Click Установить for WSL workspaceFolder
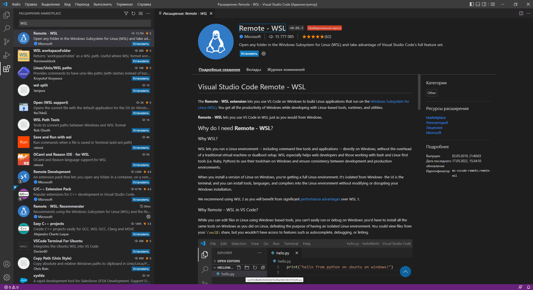Screen dimensions: 533x290 141,61
